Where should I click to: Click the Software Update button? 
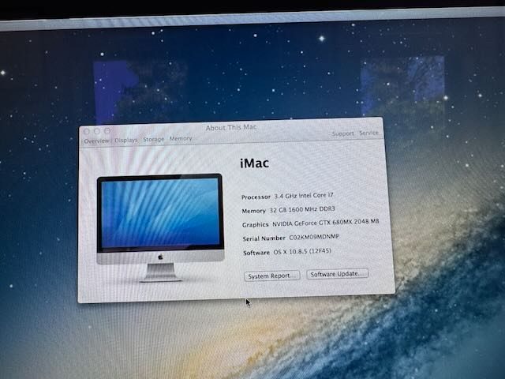click(337, 274)
